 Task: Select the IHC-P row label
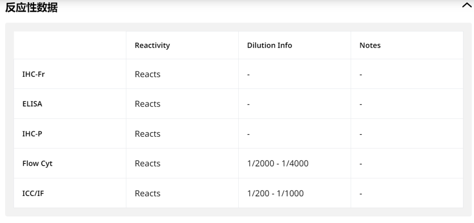(x=32, y=134)
